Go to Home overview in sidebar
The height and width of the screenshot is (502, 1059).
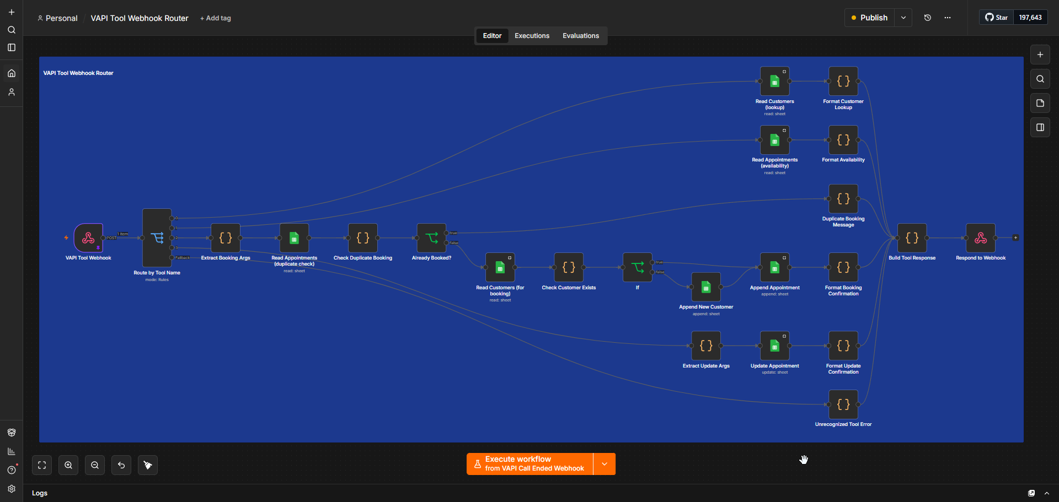(12, 73)
